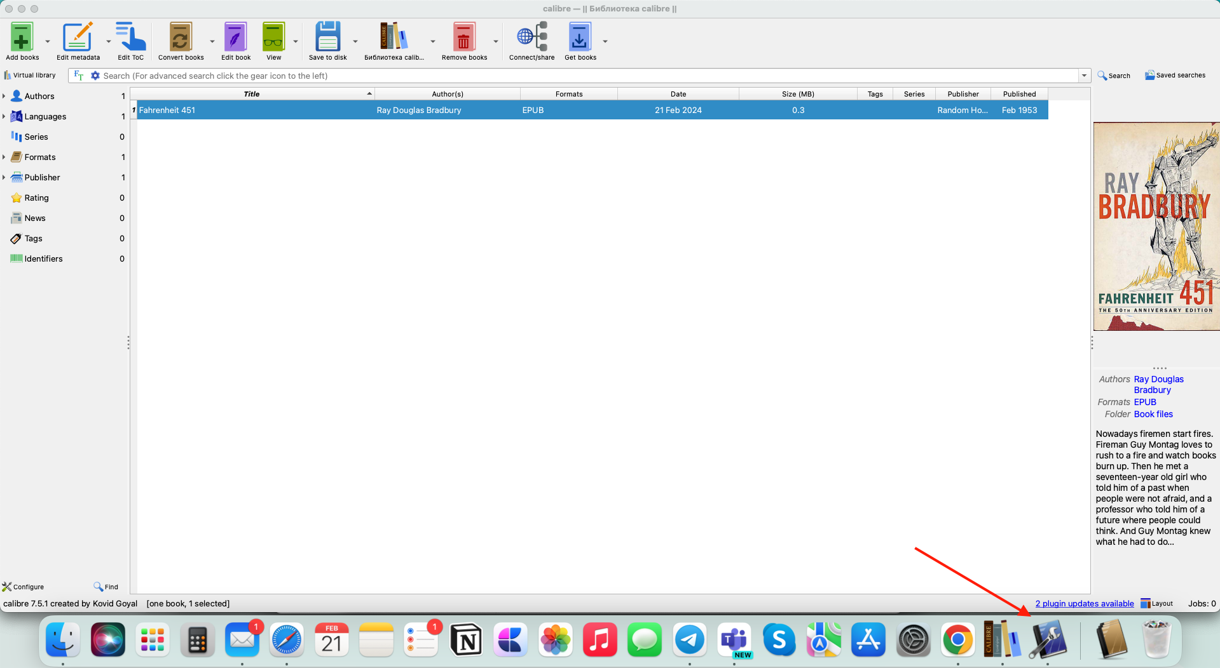1220x668 pixels.
Task: Click the Save to disk icon
Action: coord(328,41)
